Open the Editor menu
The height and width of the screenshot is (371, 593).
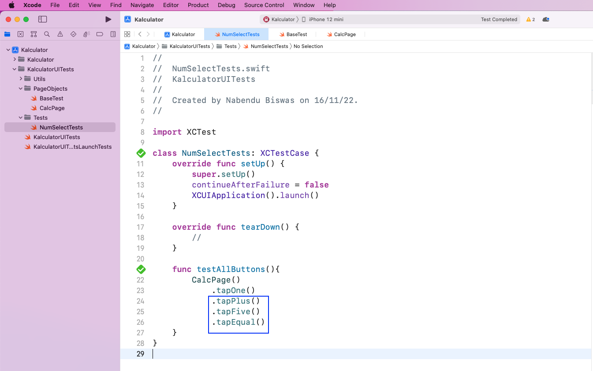click(171, 5)
